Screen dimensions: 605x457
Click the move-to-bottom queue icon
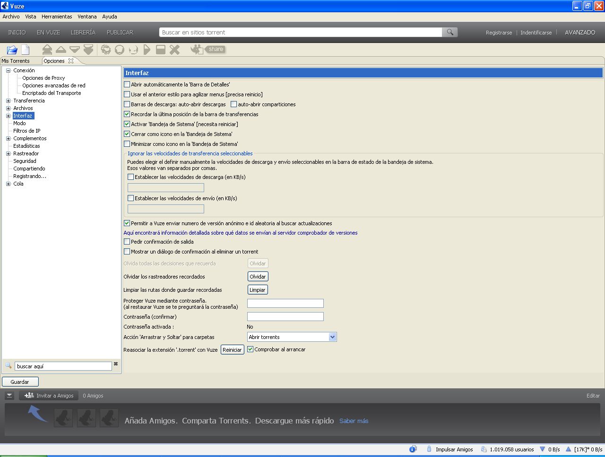pos(88,50)
